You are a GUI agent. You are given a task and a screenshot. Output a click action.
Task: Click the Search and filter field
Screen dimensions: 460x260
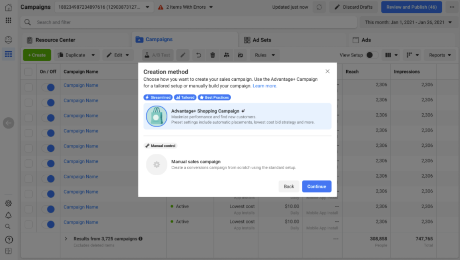point(119,23)
